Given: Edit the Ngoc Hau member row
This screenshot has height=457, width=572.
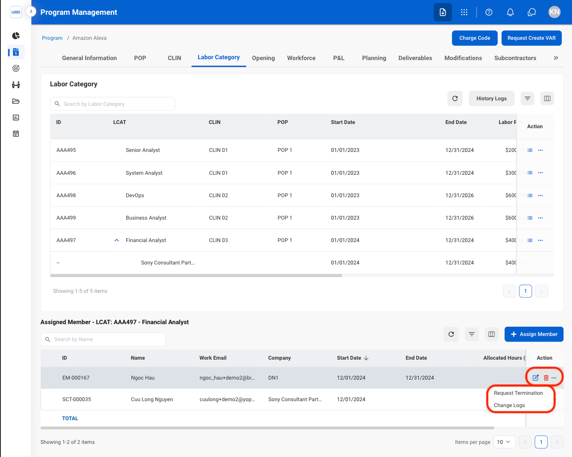Looking at the screenshot, I should tap(536, 378).
